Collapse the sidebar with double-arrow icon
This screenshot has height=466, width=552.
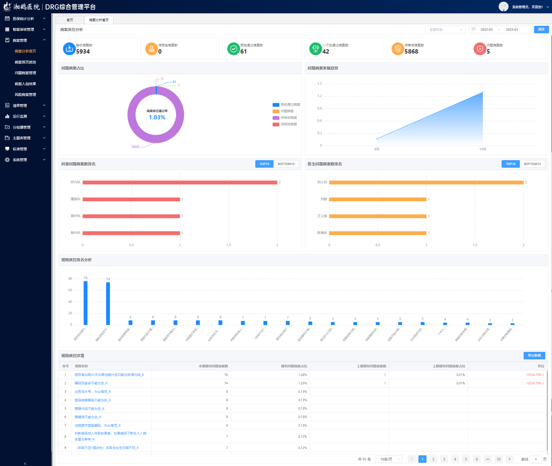pyautogui.click(x=25, y=463)
